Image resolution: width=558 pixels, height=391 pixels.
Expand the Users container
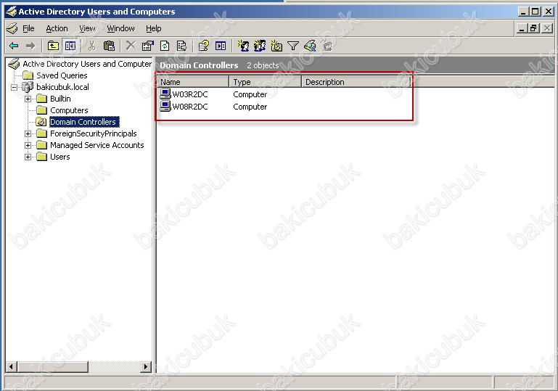28,157
